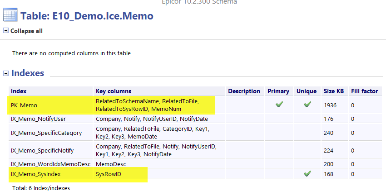Click the no computed columns message
This screenshot has height=196, width=386.
pos(71,53)
